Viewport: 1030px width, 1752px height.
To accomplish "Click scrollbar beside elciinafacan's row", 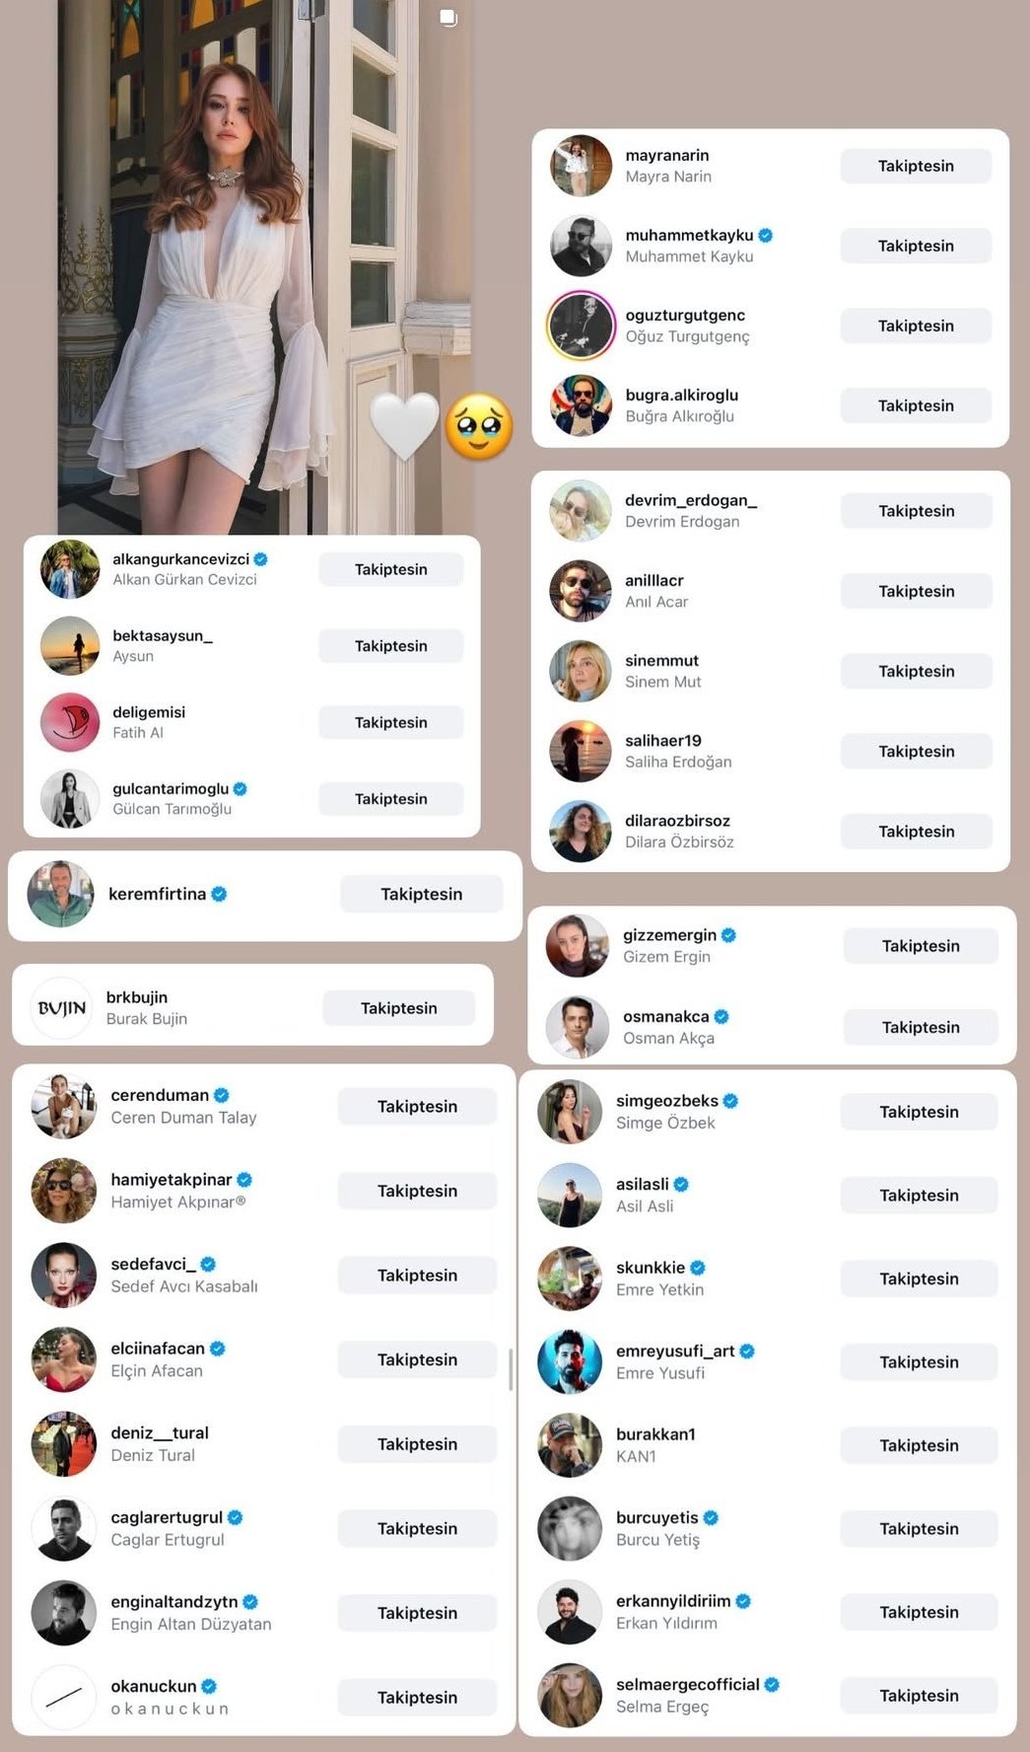I will (511, 1369).
